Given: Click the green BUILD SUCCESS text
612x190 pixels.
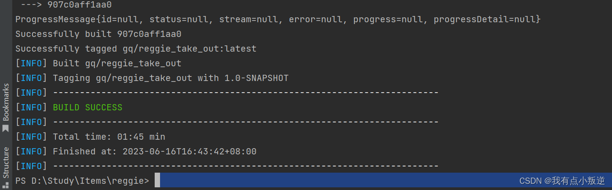Looking at the screenshot, I should click(x=88, y=107).
